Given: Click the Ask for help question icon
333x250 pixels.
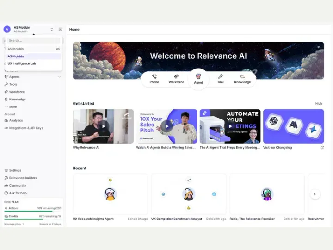Looking at the screenshot, I should 6,193.
